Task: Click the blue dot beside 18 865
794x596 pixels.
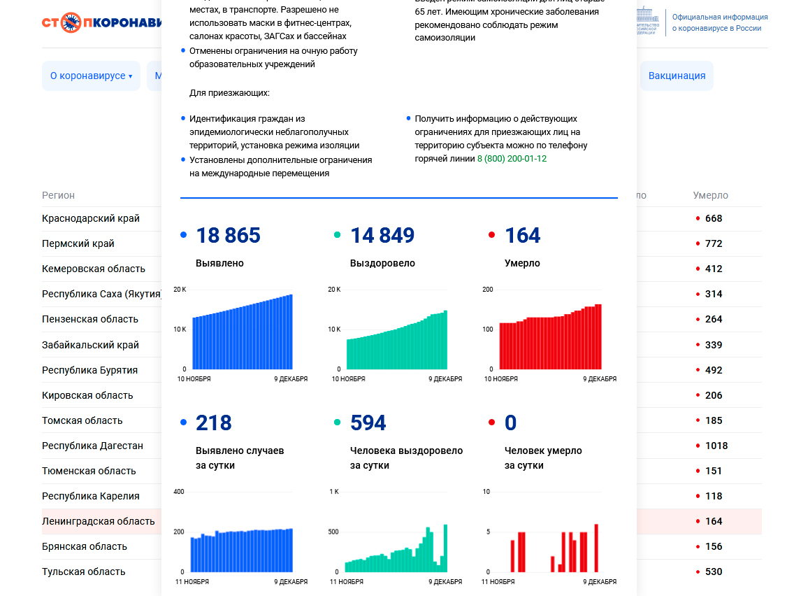Action: (184, 236)
